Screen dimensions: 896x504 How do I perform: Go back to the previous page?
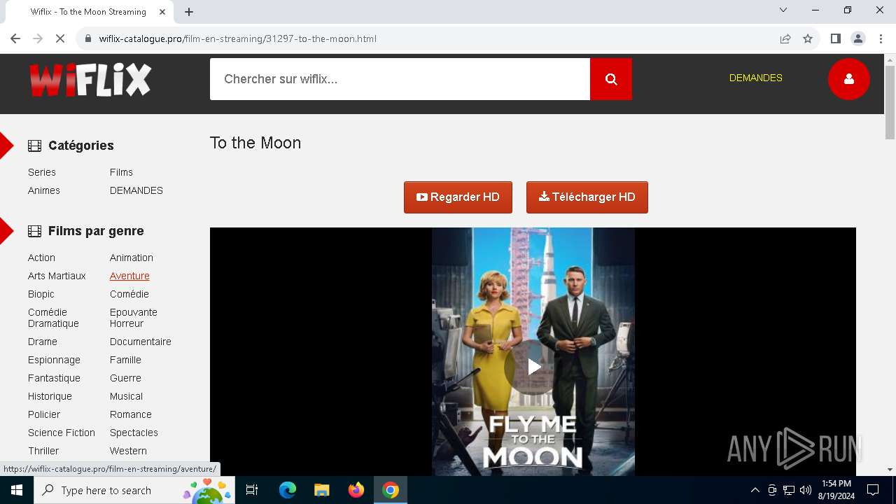(15, 38)
